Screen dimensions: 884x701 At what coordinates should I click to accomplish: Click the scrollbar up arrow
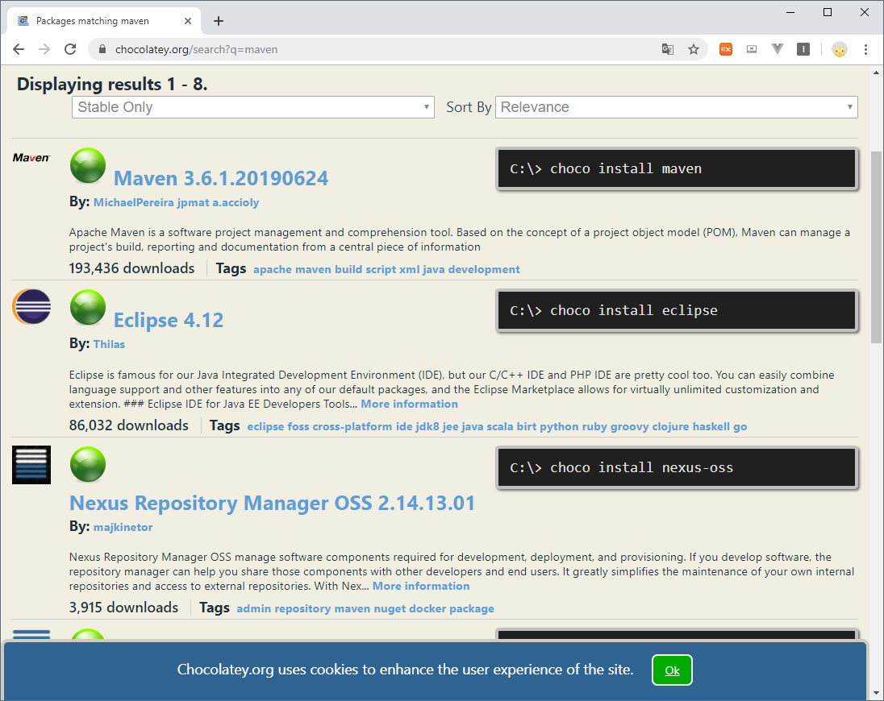click(x=876, y=73)
